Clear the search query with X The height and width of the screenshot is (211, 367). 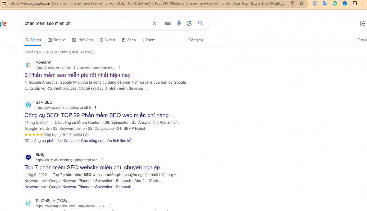[x=154, y=23]
